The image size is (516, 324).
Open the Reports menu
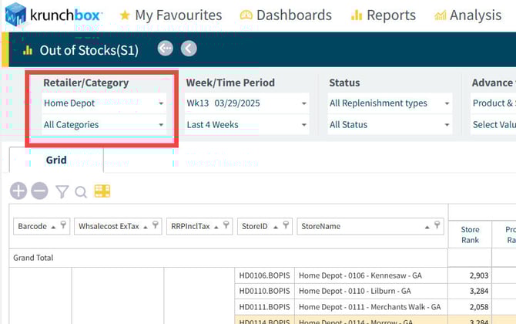click(x=384, y=15)
